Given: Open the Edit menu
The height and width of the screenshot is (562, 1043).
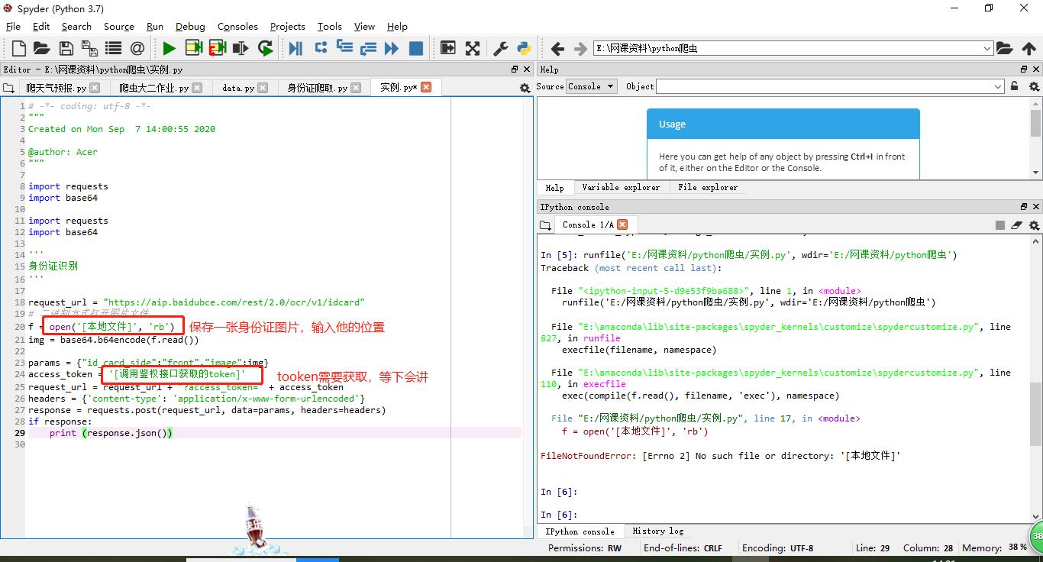Looking at the screenshot, I should coord(41,26).
